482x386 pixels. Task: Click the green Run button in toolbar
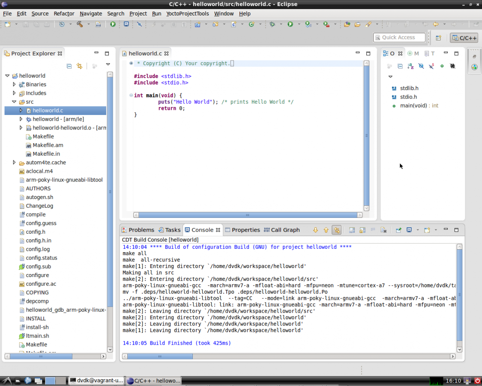pos(290,24)
